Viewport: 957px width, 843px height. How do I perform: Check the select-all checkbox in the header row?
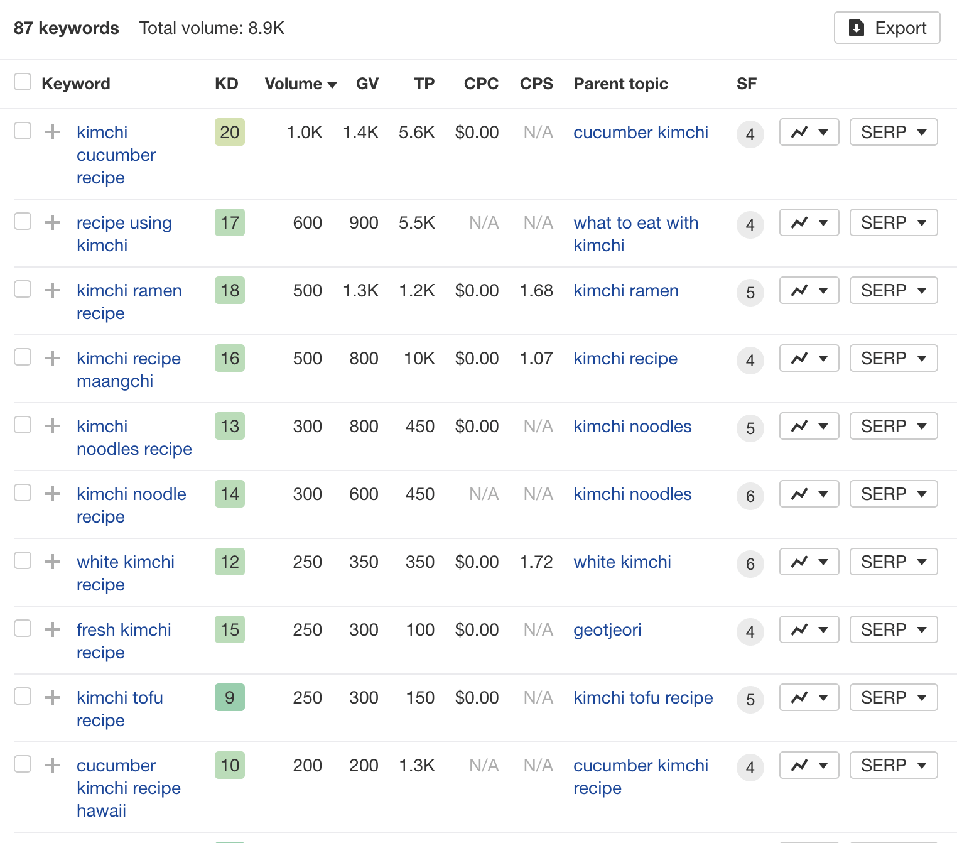(23, 82)
